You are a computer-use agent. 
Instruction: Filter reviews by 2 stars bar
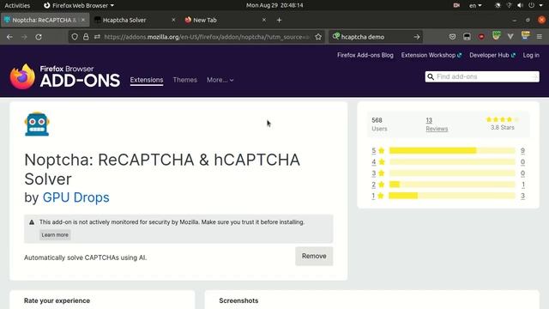pos(452,185)
